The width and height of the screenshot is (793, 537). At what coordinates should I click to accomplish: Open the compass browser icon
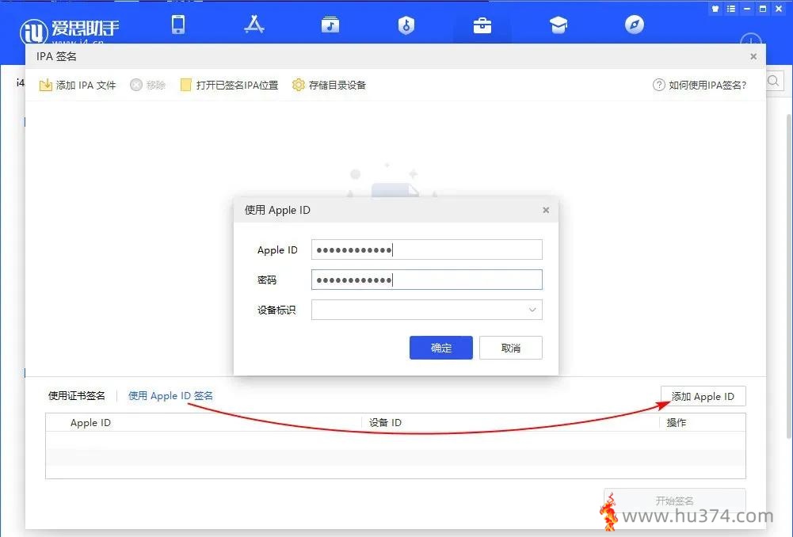pyautogui.click(x=635, y=25)
